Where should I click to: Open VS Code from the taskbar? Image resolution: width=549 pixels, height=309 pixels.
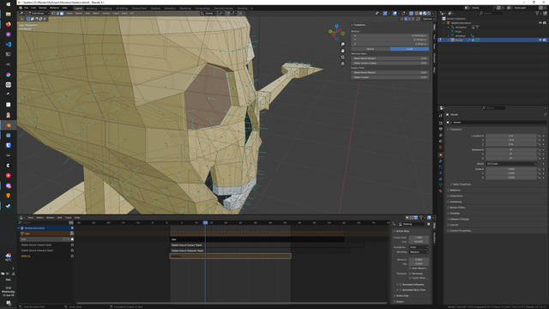(x=8, y=45)
